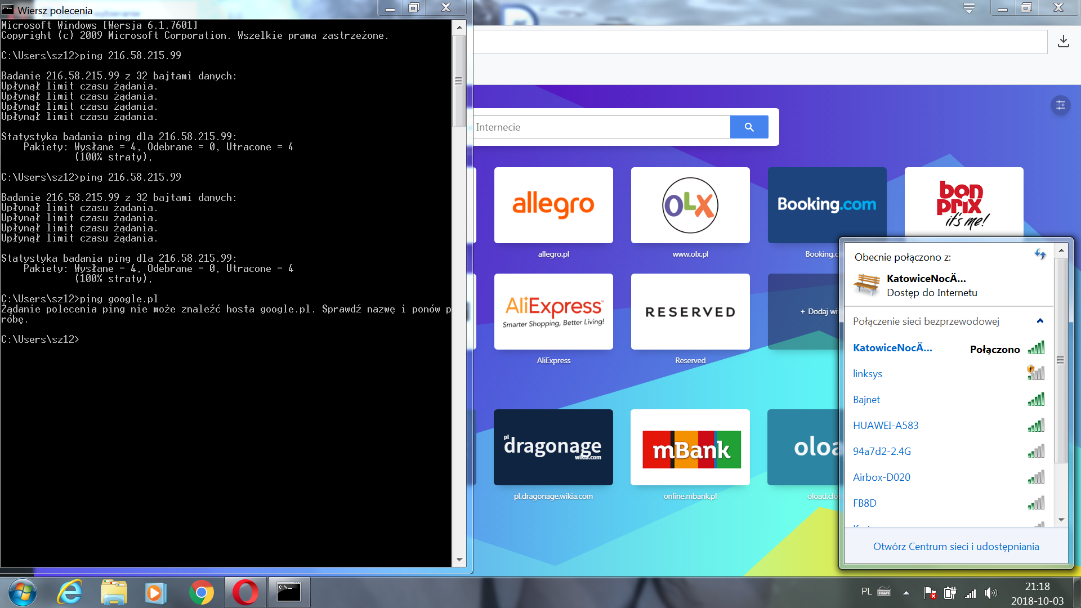Click the Show desktop strip
Viewport: 1081px width, 608px height.
[1076, 593]
